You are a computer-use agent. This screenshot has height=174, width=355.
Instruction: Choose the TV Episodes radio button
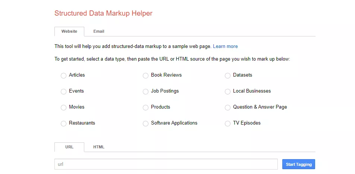[227, 123]
